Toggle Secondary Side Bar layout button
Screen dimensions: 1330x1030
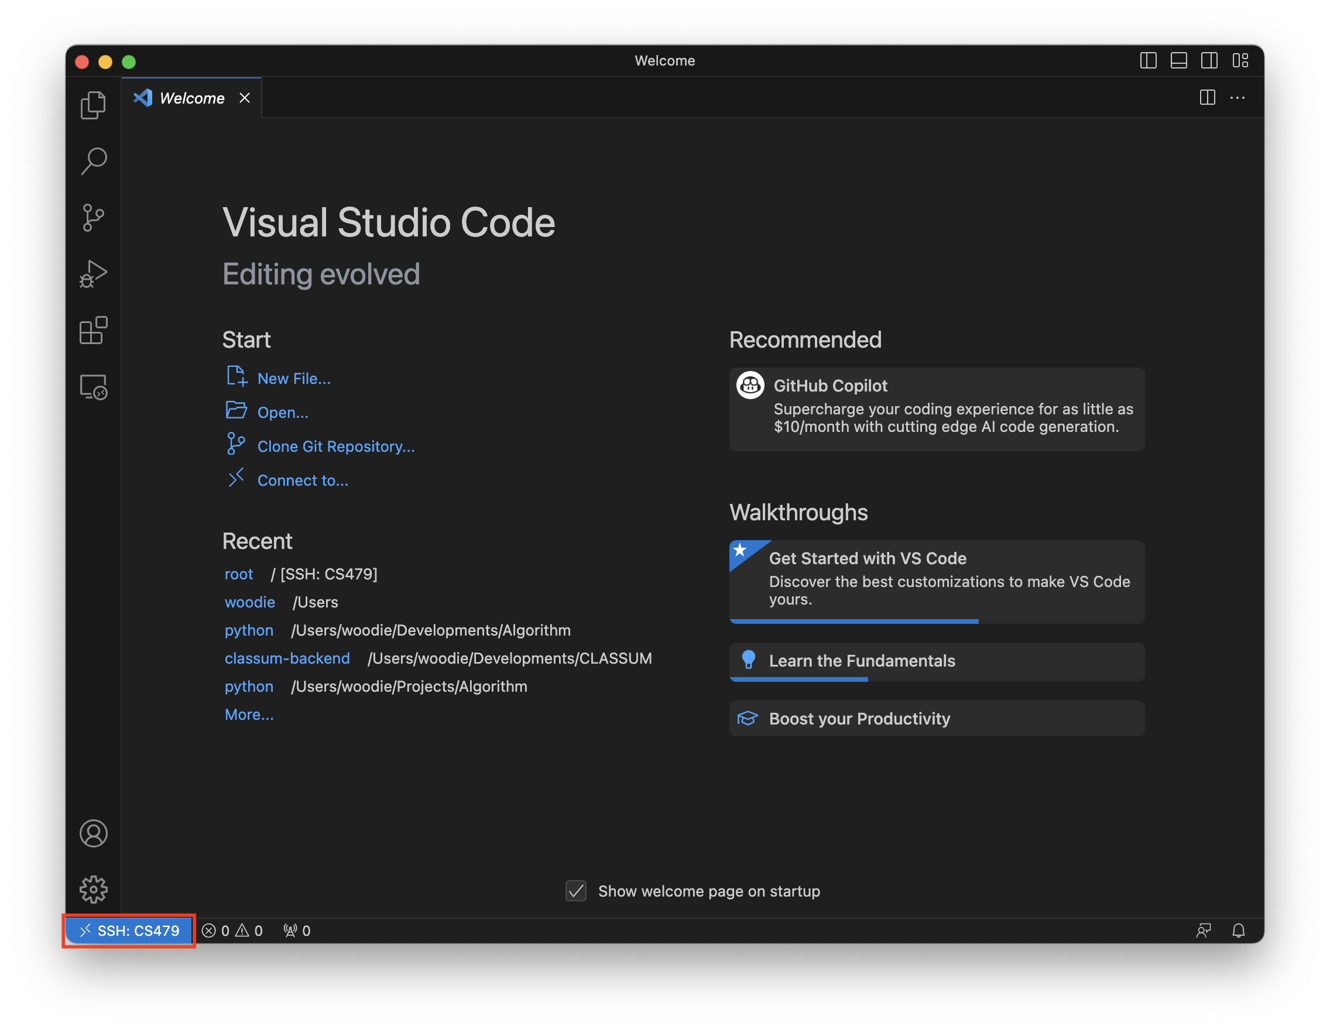pyautogui.click(x=1209, y=61)
